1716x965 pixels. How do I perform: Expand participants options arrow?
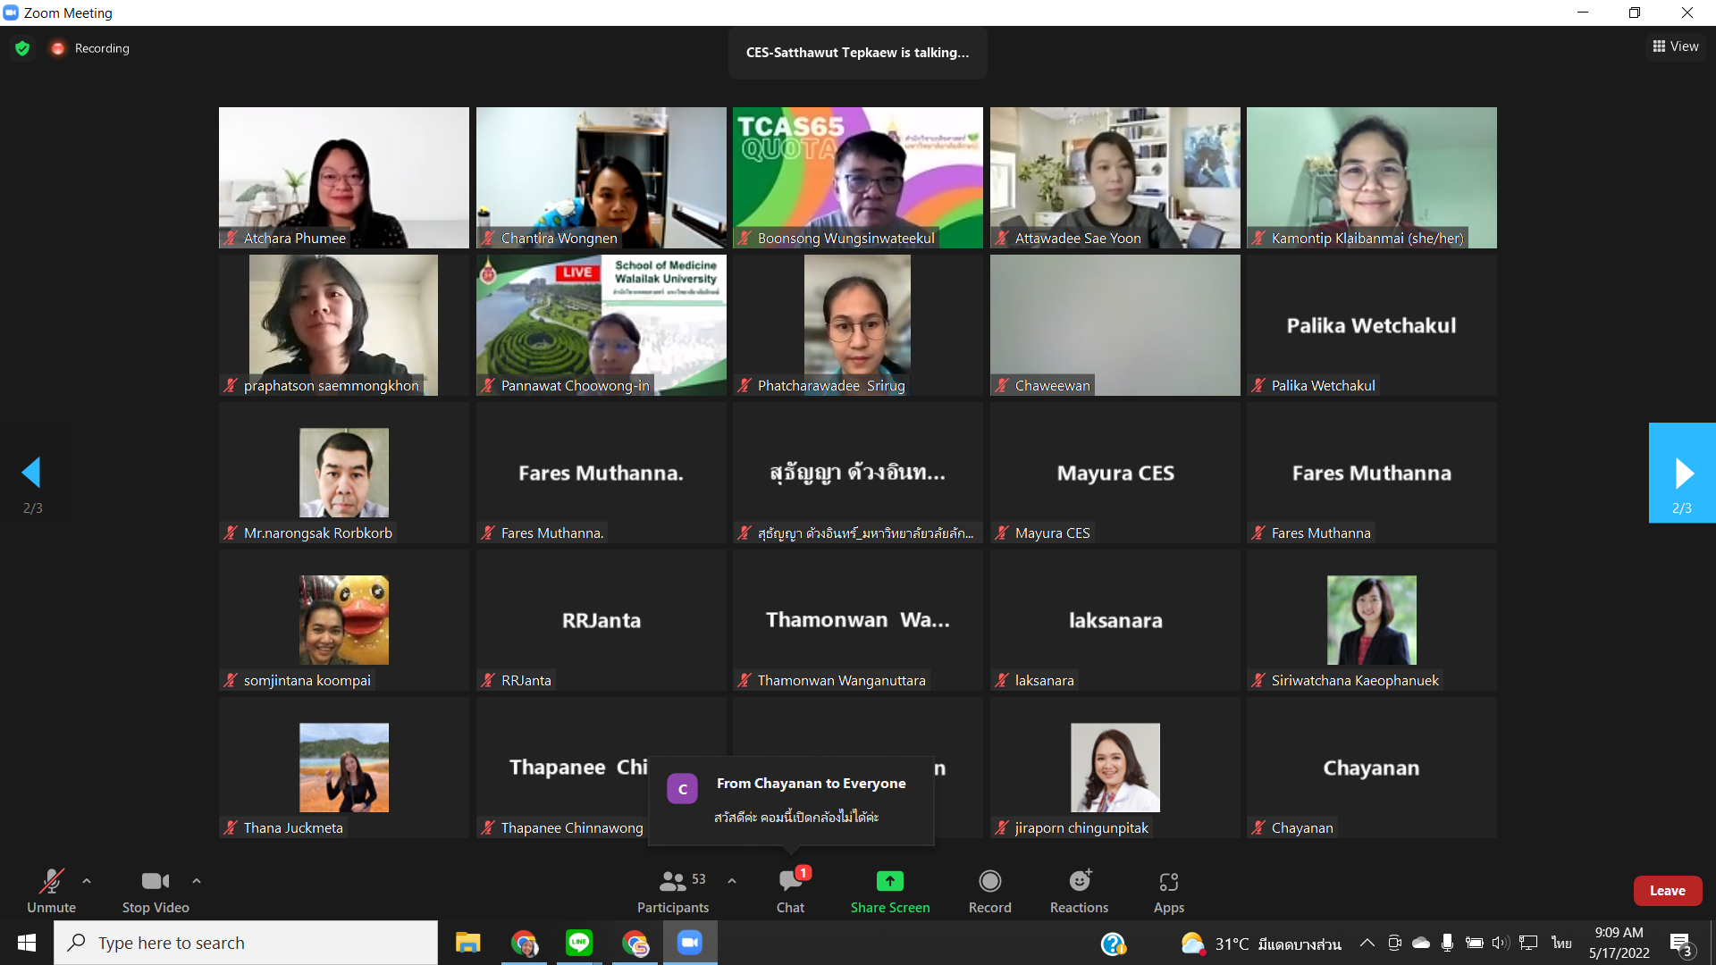coord(732,881)
